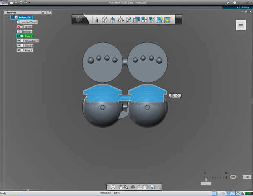
Task: Click the mm units button
Action: point(233,177)
